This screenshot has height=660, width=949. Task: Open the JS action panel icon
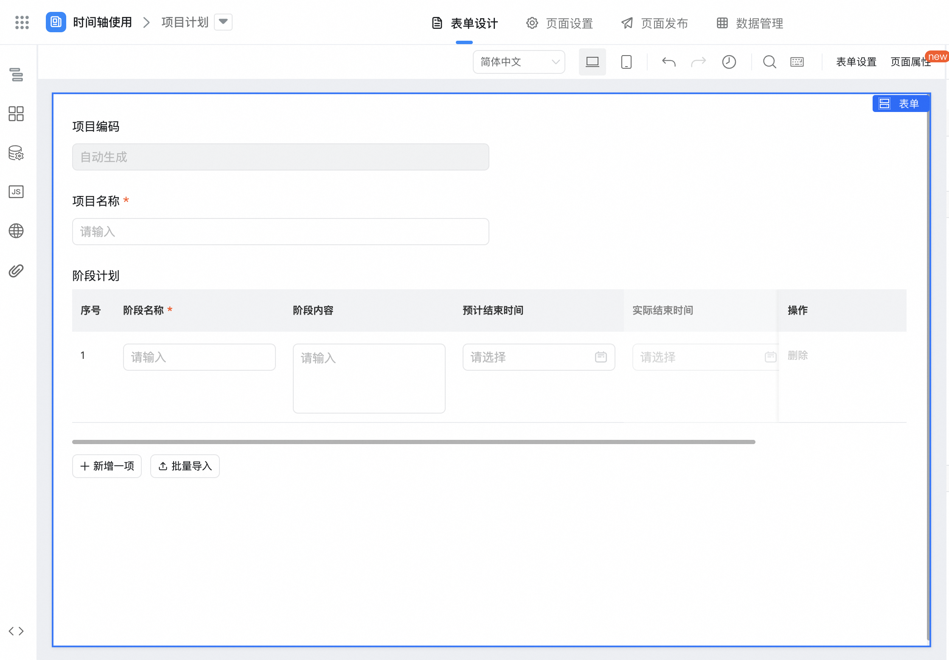pyautogui.click(x=16, y=192)
